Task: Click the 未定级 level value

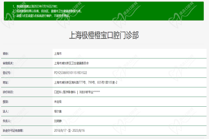Action: pos(58,102)
